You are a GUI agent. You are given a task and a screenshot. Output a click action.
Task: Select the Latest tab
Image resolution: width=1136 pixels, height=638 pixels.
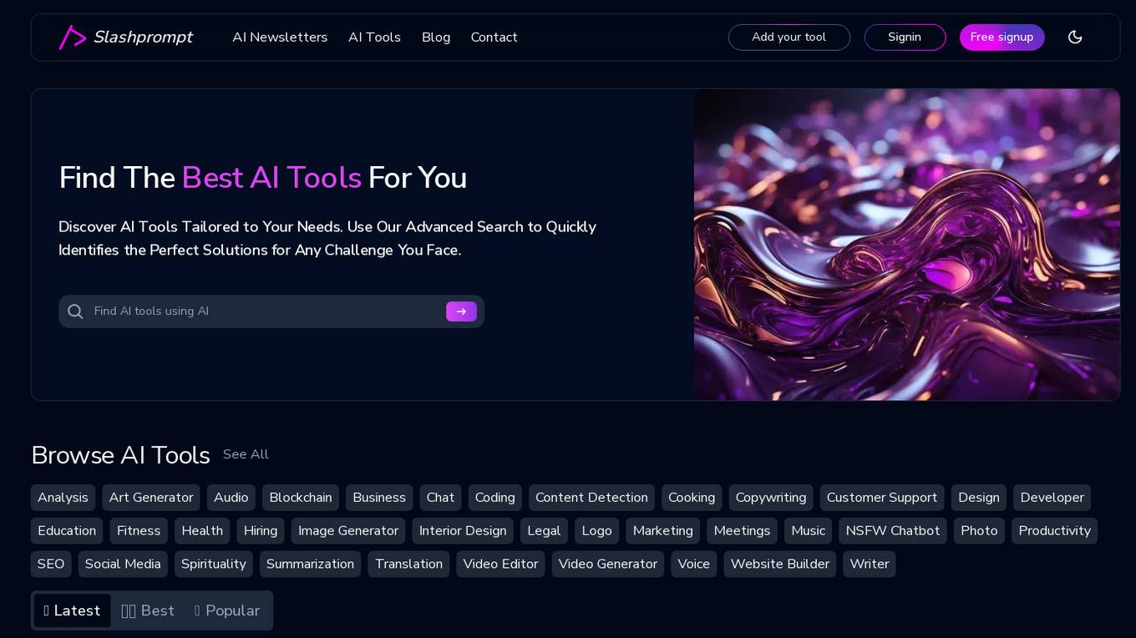(72, 610)
